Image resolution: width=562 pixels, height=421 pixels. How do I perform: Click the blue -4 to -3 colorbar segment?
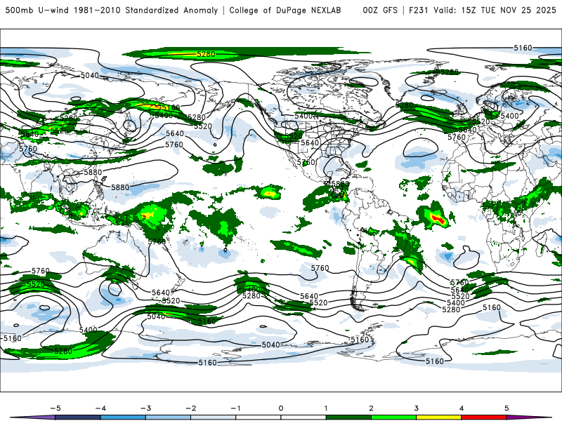(123, 417)
